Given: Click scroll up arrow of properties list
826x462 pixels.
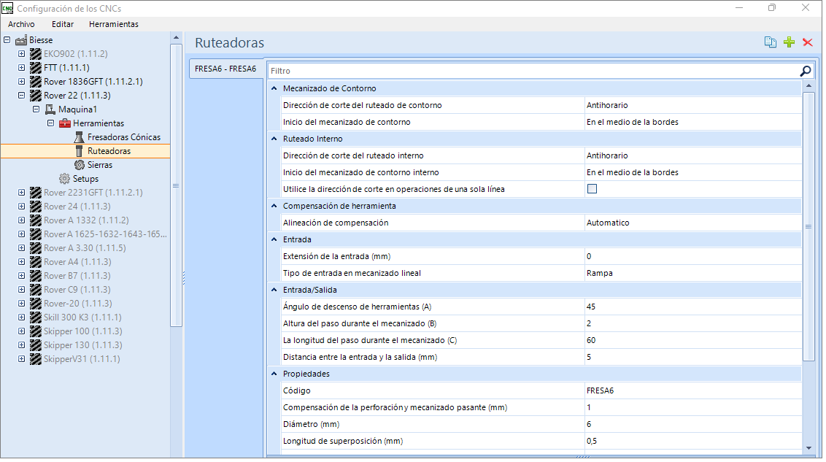Looking at the screenshot, I should (x=808, y=86).
